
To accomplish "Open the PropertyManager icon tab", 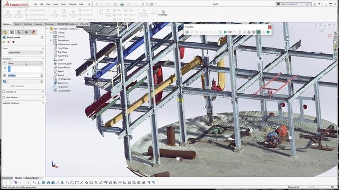I will click(12, 32).
